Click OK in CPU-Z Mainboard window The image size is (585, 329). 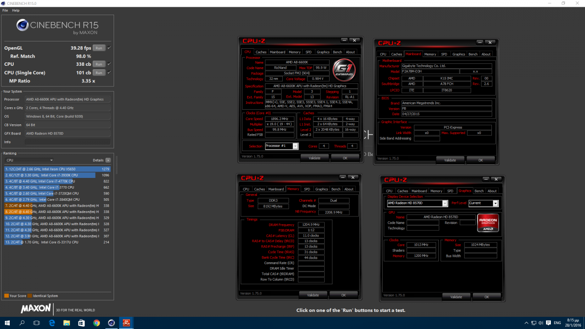[x=480, y=160]
